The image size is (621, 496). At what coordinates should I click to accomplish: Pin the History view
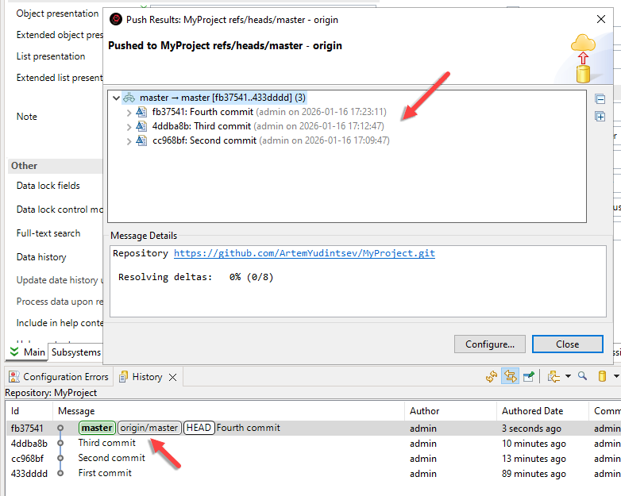(528, 377)
